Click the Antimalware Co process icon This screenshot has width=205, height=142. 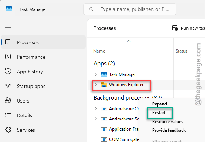click(104, 109)
